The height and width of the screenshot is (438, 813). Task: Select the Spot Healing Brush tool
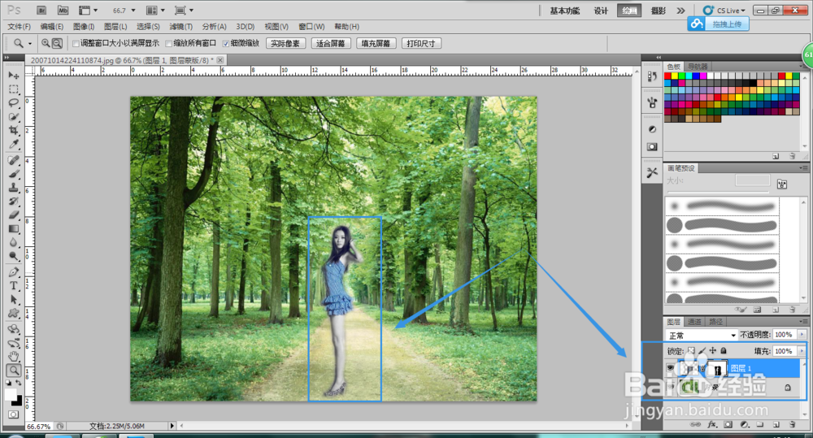click(x=14, y=160)
